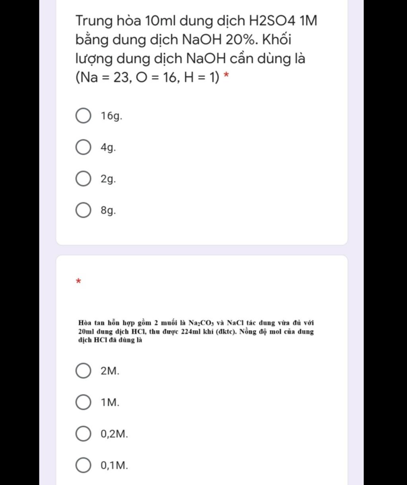Select the 16g radio button
The height and width of the screenshot is (485, 407).
83,116
